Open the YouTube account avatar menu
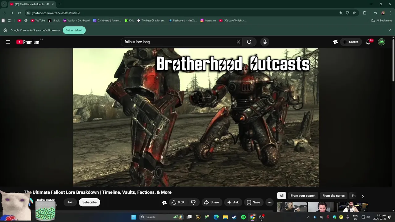Screen dimensions: 395x222 coord(382,42)
